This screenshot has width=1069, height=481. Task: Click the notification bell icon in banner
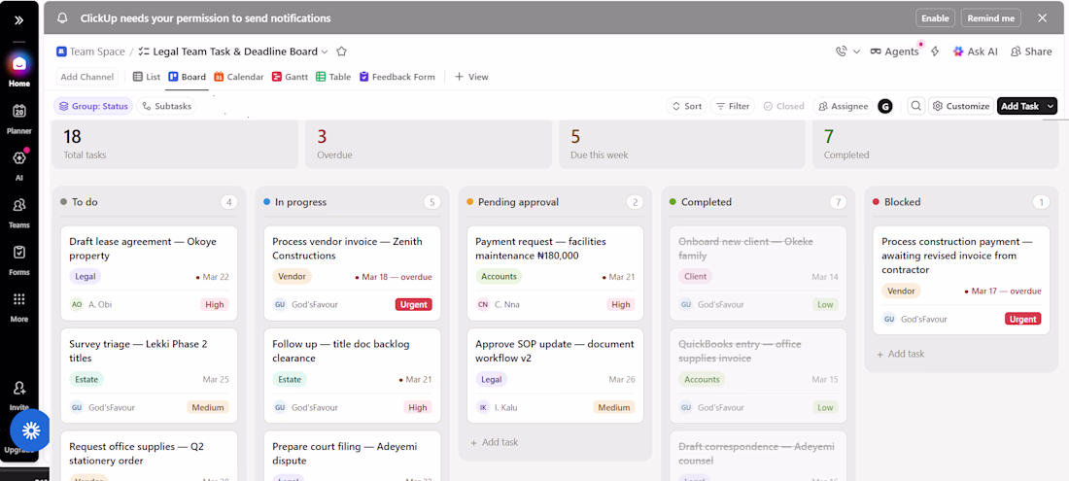[x=63, y=18]
